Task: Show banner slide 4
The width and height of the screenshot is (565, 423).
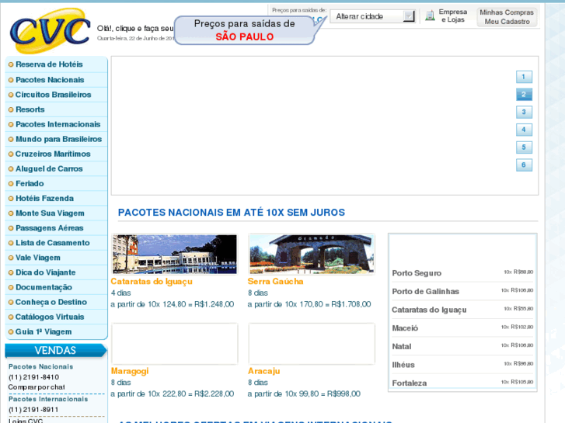Action: click(524, 130)
